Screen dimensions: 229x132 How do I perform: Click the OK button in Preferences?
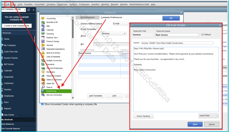[x=171, y=18]
